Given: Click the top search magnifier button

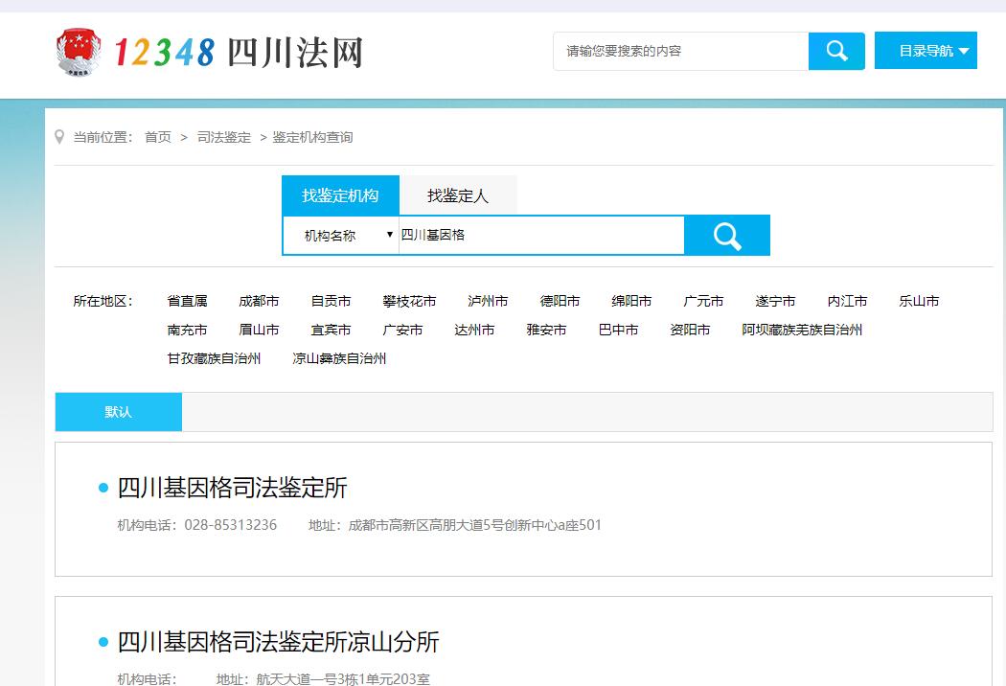Looking at the screenshot, I should pyautogui.click(x=836, y=51).
